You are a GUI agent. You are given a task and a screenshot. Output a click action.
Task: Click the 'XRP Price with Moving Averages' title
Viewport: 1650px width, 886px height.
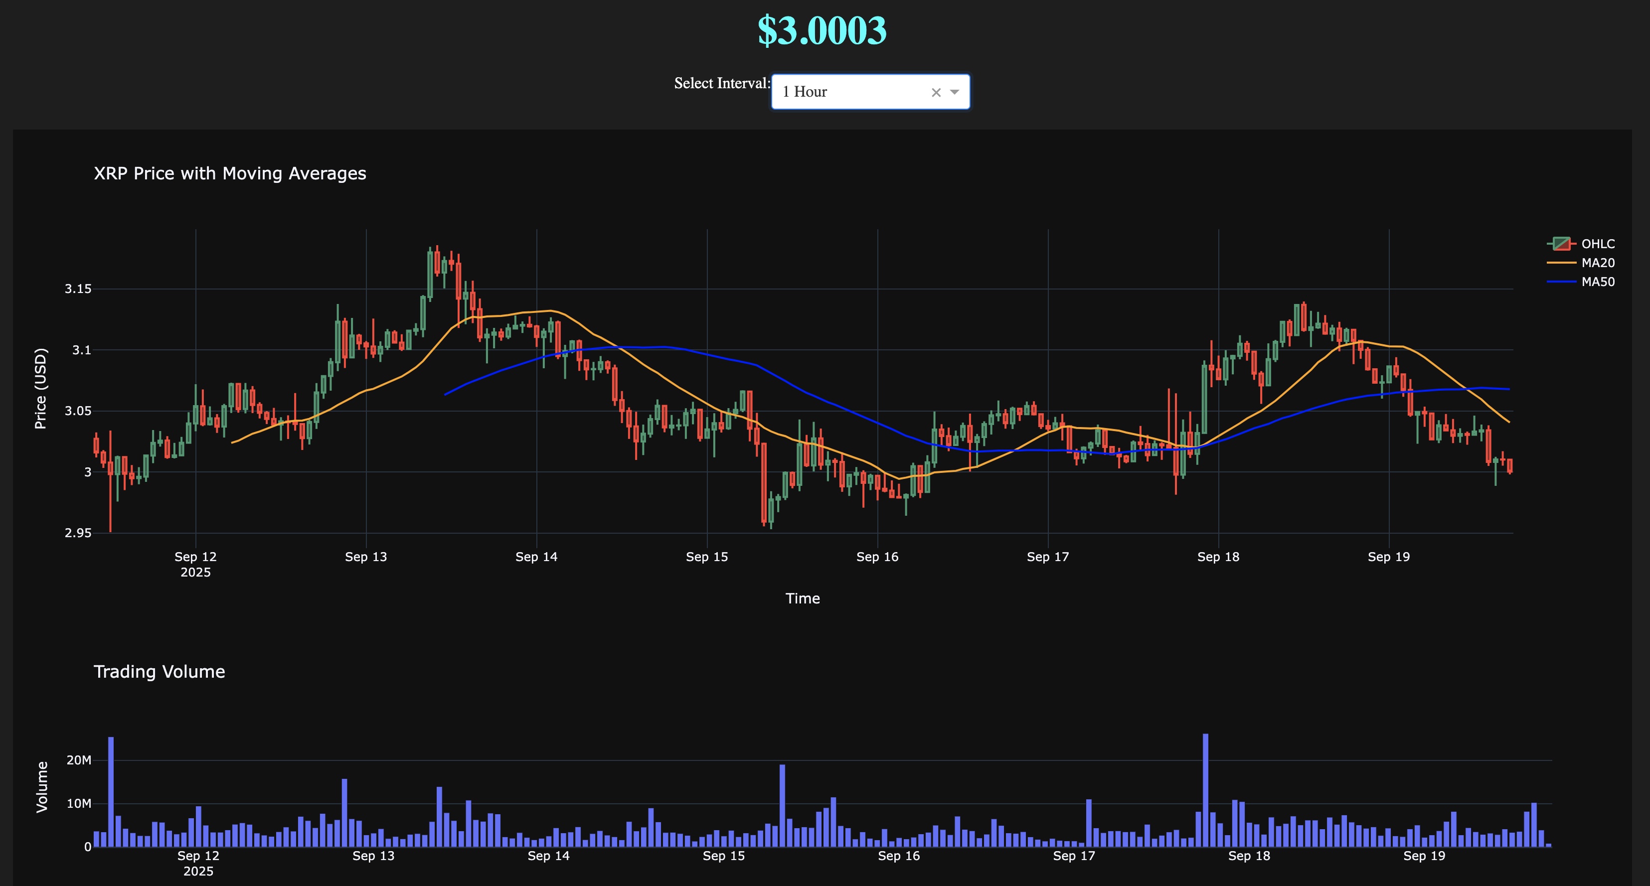[x=229, y=173]
